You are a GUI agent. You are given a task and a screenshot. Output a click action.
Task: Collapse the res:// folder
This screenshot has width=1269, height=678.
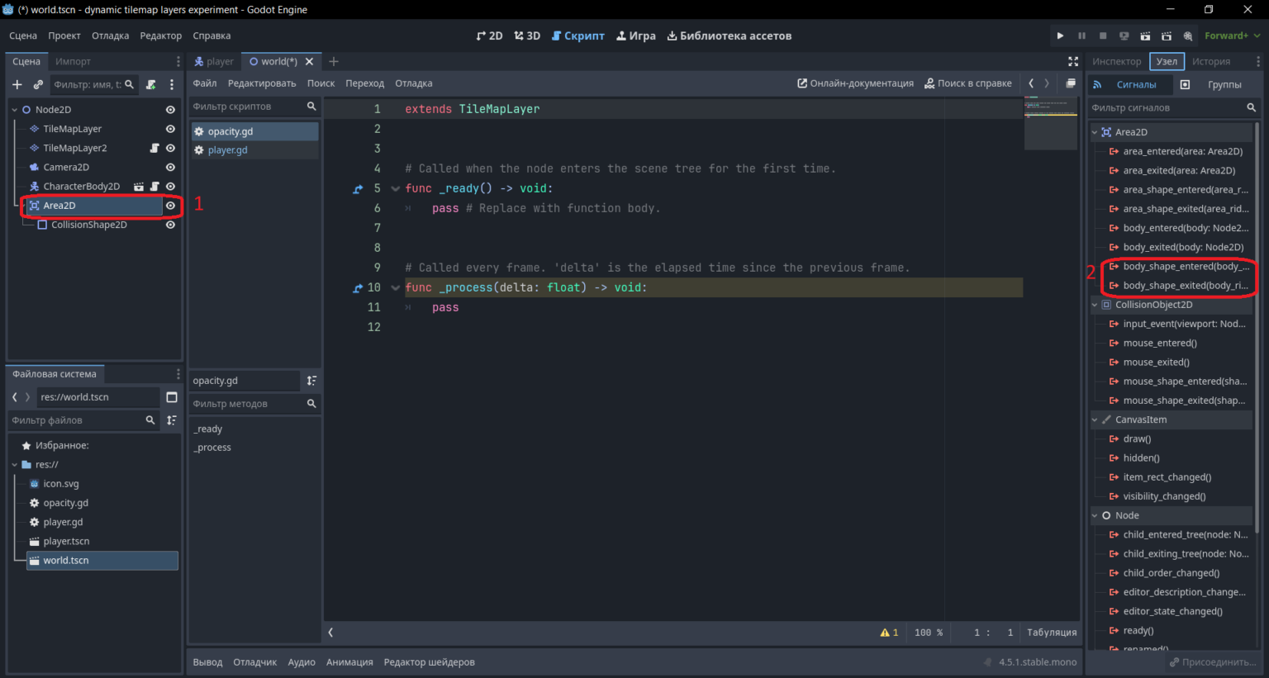[15, 464]
